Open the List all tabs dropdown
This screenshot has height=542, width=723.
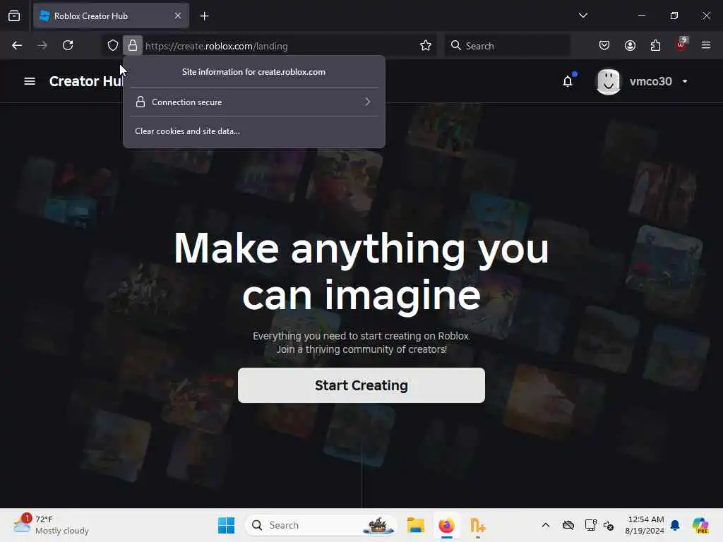pos(582,16)
